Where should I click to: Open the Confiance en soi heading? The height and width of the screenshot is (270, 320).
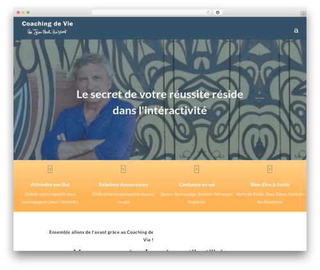(196, 184)
